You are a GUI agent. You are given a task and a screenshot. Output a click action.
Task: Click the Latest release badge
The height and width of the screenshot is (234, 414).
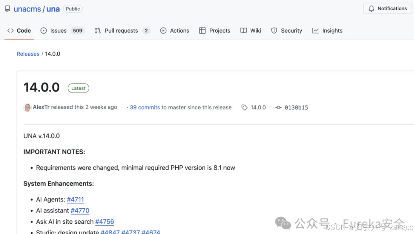[79, 88]
